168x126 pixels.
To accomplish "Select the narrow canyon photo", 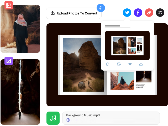I will coord(20,92).
